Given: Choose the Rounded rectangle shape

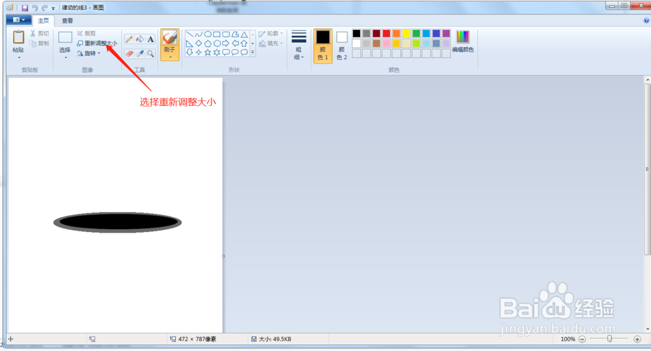Looking at the screenshot, I should (x=226, y=34).
